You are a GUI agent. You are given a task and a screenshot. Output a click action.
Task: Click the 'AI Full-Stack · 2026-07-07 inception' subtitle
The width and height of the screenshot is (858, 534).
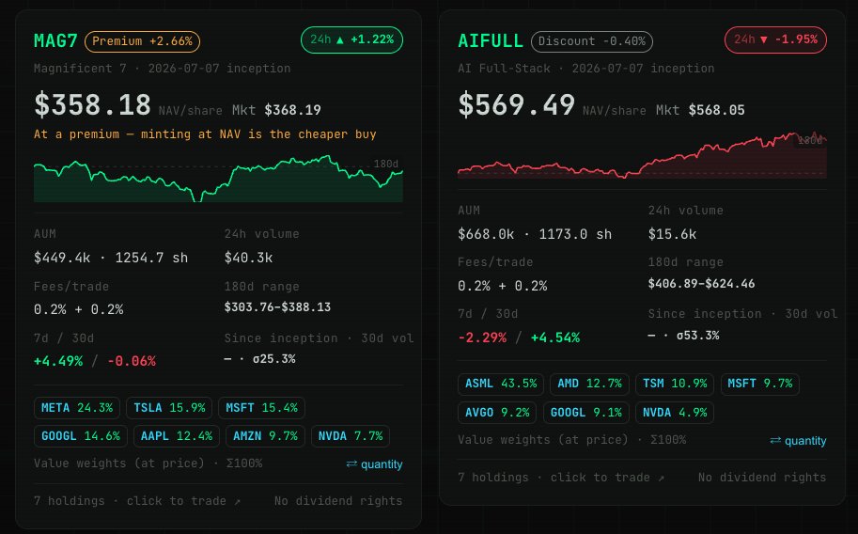click(x=586, y=69)
